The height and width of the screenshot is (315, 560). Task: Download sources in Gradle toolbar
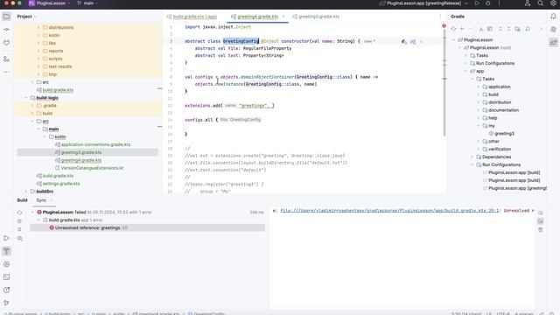coord(481,29)
